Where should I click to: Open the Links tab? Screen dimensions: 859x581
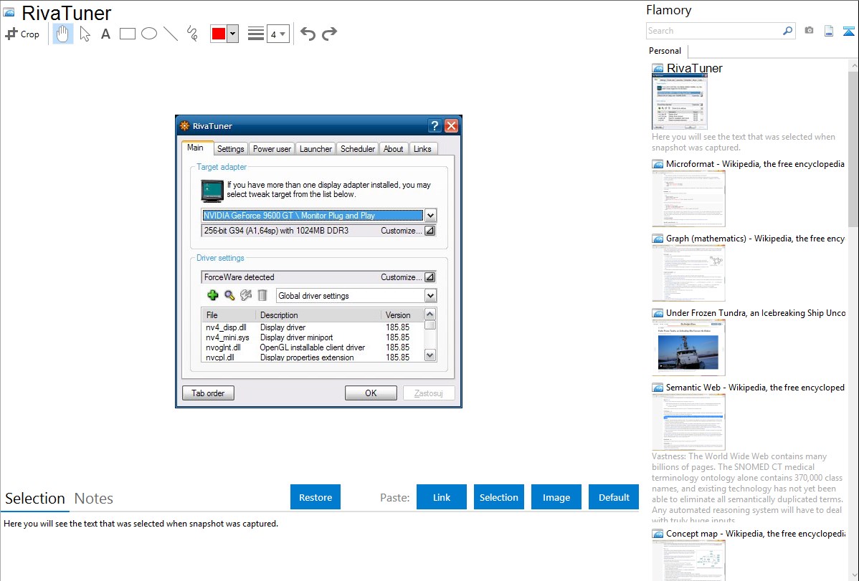coord(422,149)
